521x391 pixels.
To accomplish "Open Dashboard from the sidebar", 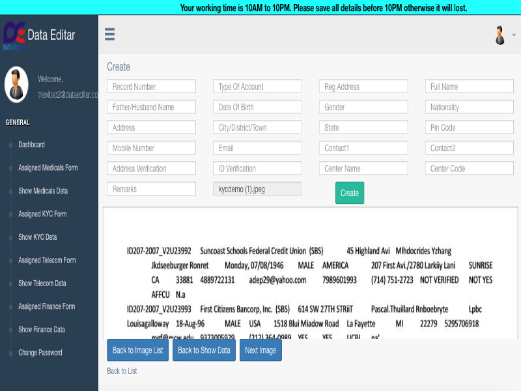I will (31, 145).
